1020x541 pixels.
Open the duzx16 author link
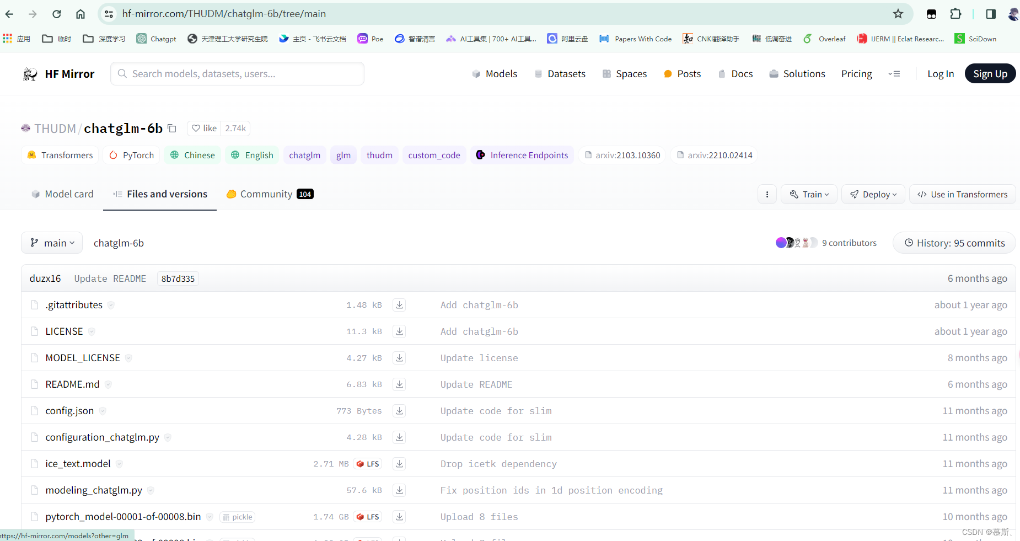click(45, 278)
